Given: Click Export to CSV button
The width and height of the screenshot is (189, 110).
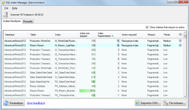Looking at the screenshot, I should (148, 103).
